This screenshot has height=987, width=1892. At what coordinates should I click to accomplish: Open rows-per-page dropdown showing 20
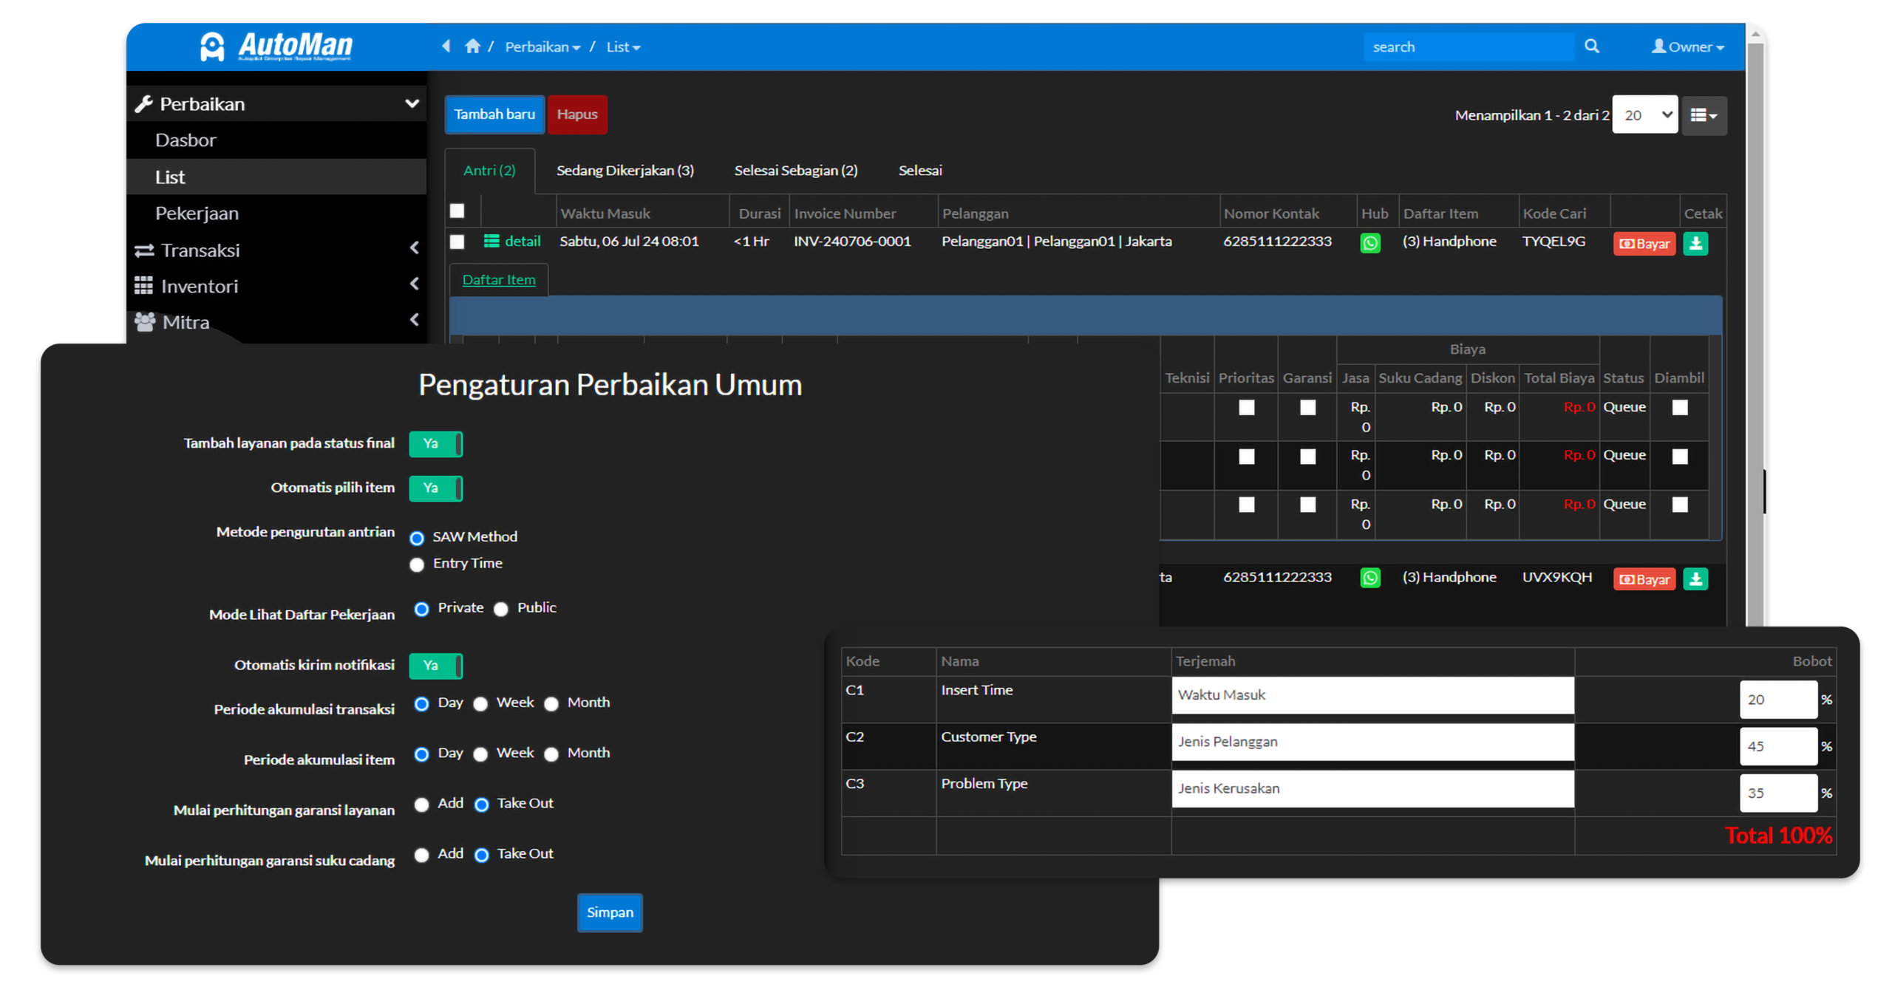tap(1644, 115)
